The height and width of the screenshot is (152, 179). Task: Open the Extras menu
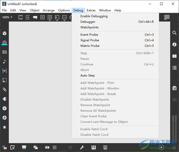coord(91,10)
